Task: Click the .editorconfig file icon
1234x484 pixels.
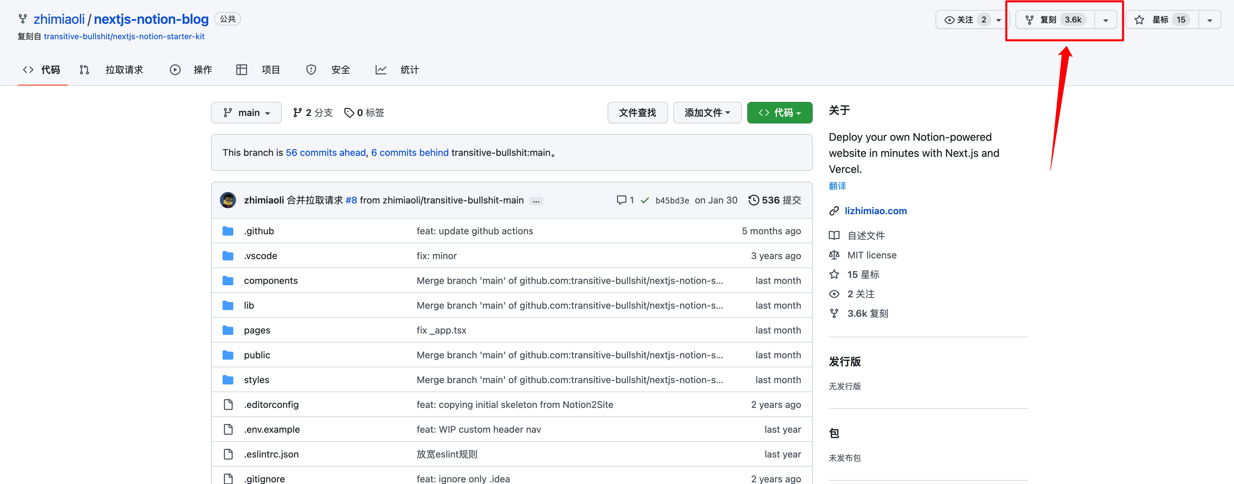Action: click(228, 405)
